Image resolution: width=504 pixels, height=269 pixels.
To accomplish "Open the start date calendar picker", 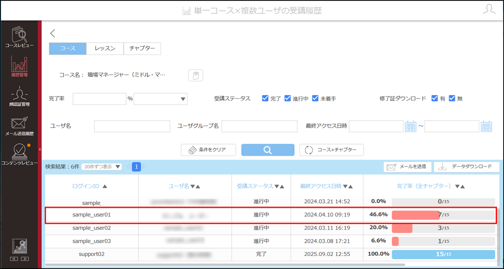I will [x=411, y=126].
